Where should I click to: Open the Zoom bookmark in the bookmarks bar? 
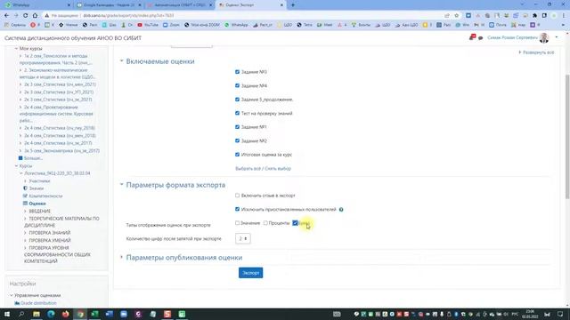pyautogui.click(x=171, y=25)
